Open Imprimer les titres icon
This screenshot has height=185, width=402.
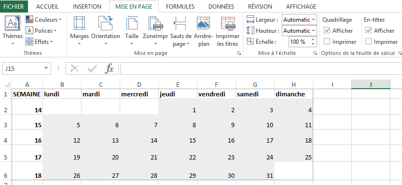(x=228, y=23)
